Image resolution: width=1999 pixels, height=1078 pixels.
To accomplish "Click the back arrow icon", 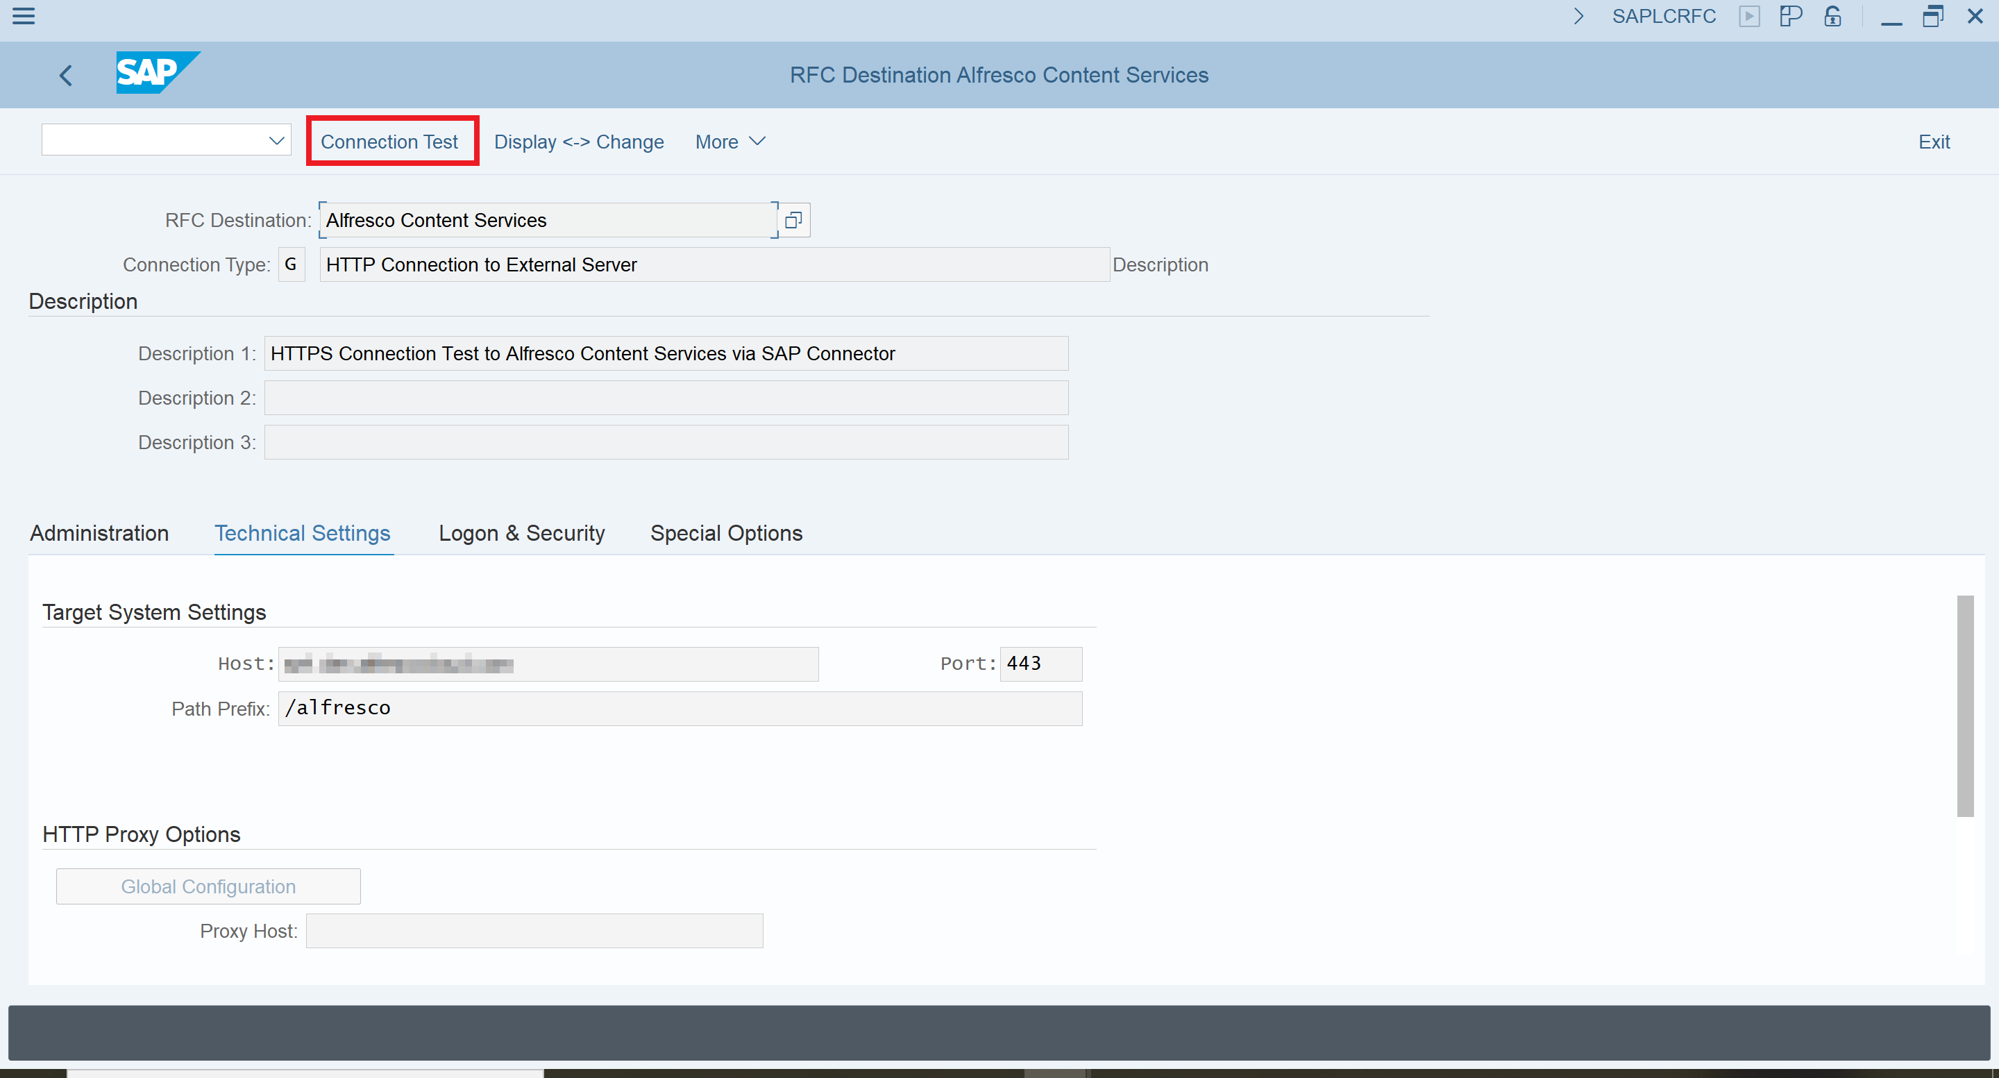I will pos(66,75).
